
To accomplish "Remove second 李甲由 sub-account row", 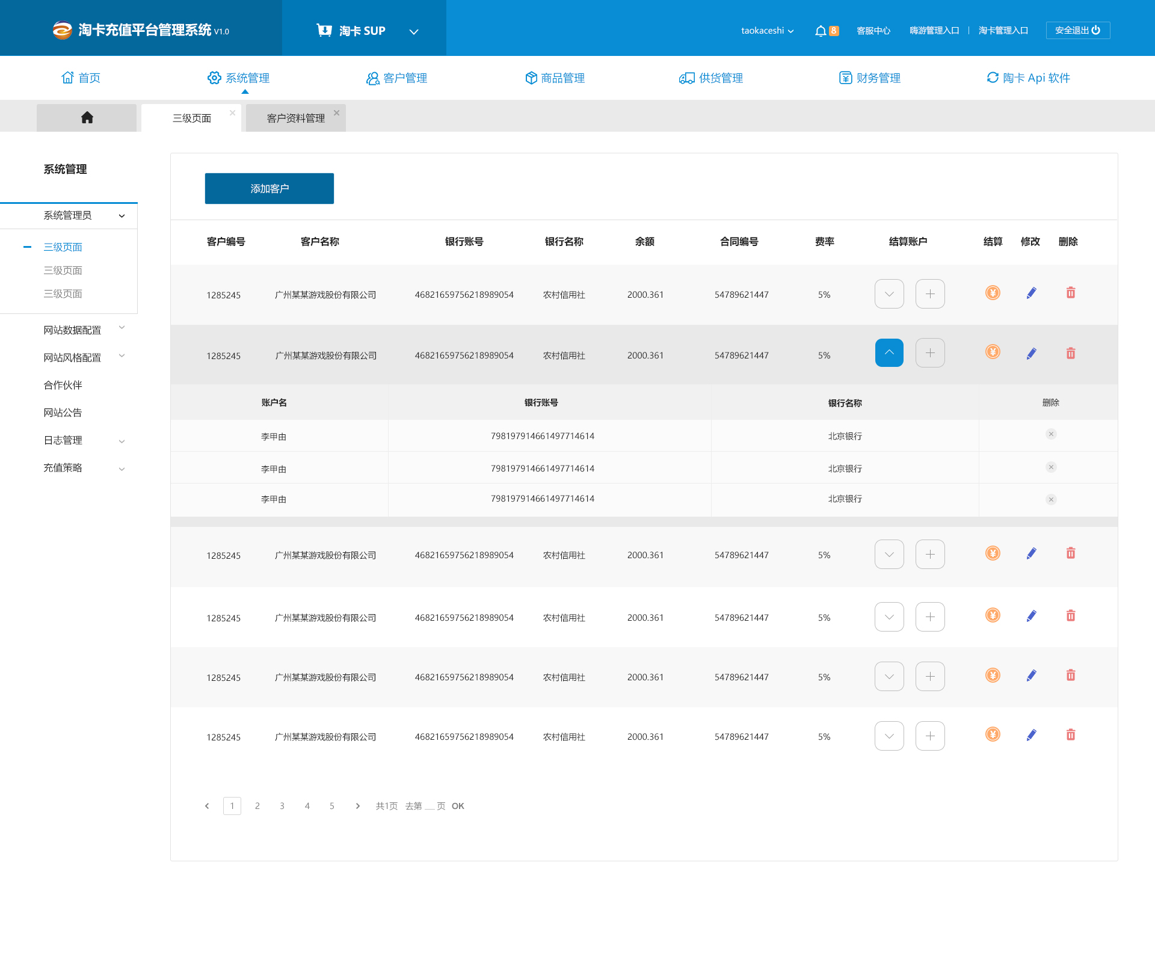I will pos(1051,467).
